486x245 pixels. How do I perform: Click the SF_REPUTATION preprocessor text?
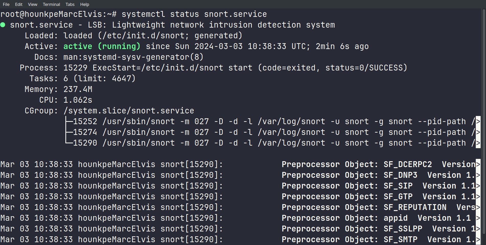click(415, 207)
